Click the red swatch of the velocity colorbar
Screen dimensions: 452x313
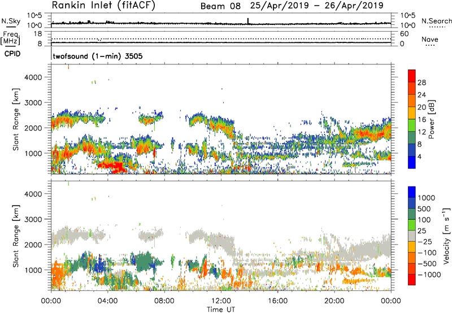tap(412, 280)
